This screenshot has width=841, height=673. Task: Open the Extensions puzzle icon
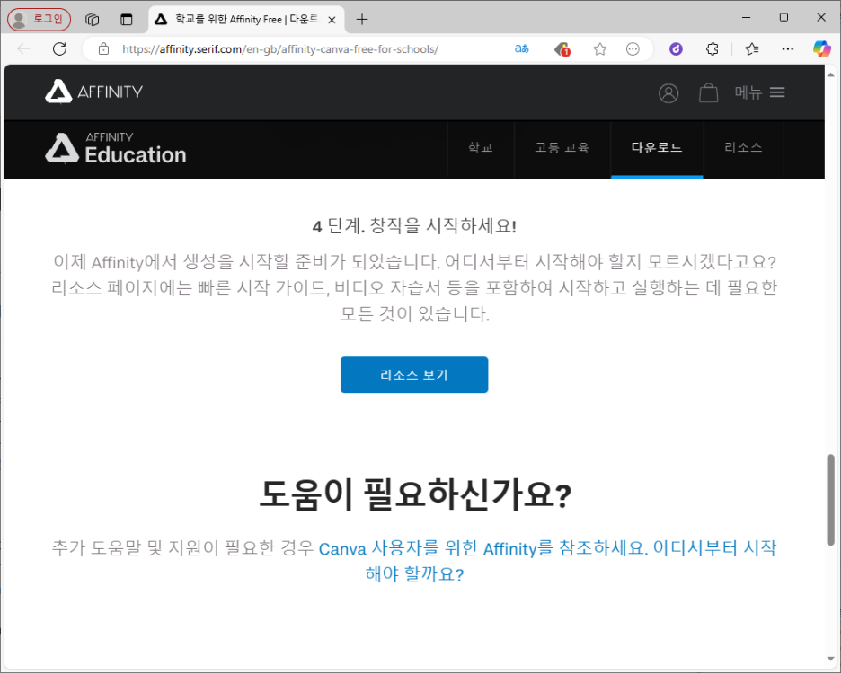click(x=713, y=49)
